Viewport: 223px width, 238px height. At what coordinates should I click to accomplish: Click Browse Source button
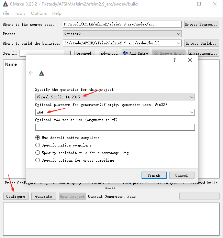tap(202, 24)
